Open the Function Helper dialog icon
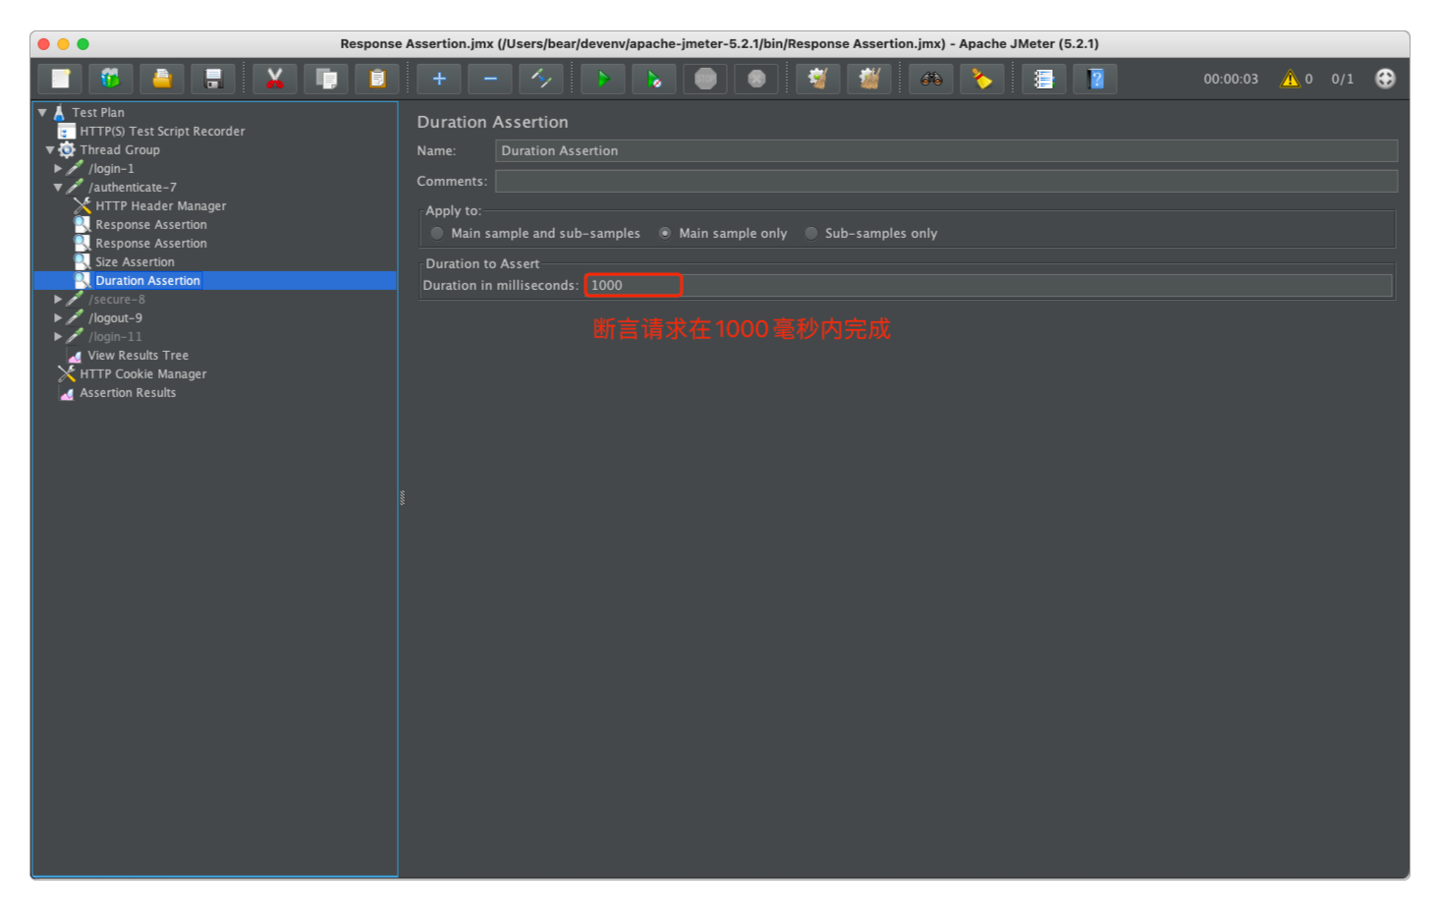 pos(1044,79)
